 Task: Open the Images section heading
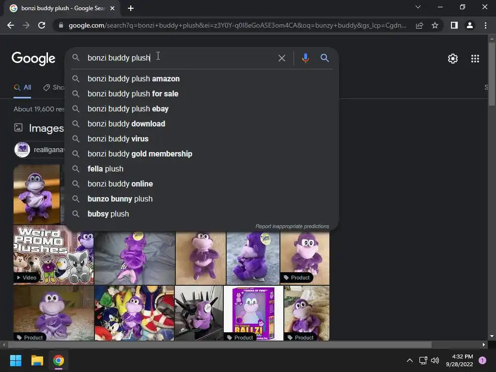coord(46,128)
